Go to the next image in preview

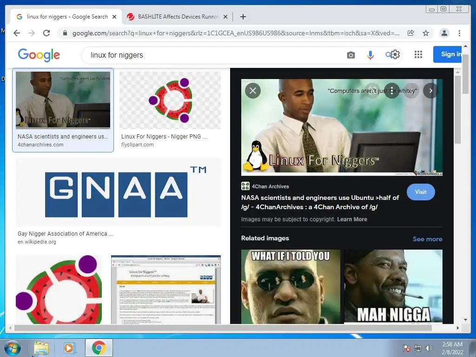430,91
